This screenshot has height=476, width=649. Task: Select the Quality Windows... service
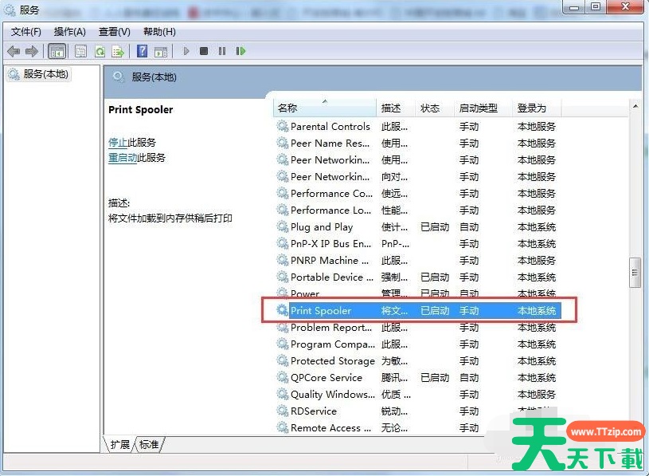333,395
